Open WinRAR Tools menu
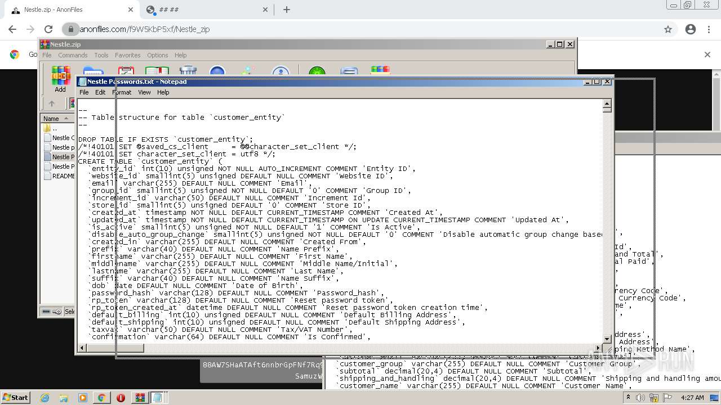This screenshot has height=405, width=721. point(101,55)
